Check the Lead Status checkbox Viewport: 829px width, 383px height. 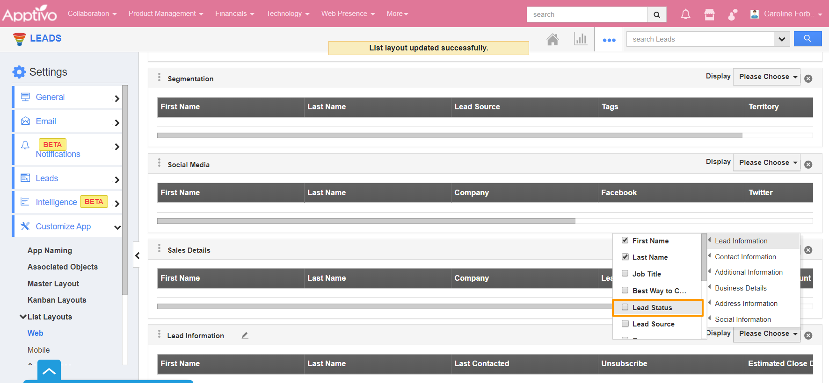625,307
